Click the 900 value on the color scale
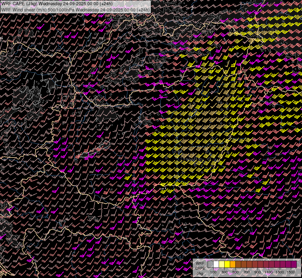 click(258, 272)
